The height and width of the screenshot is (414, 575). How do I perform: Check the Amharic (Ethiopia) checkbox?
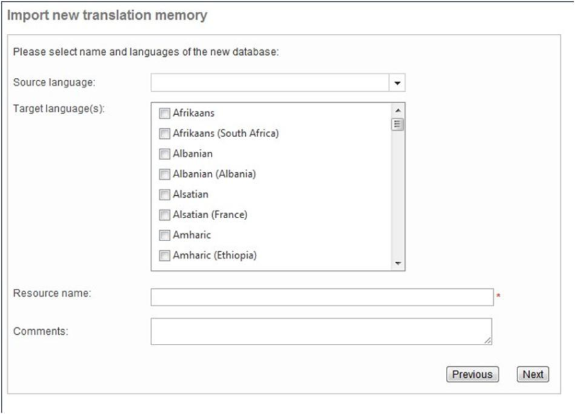tap(164, 256)
